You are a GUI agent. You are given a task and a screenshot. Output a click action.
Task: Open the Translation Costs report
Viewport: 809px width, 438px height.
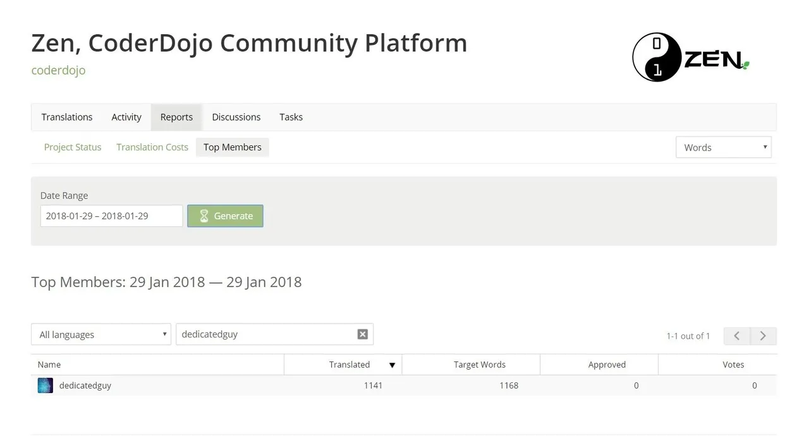pos(152,147)
